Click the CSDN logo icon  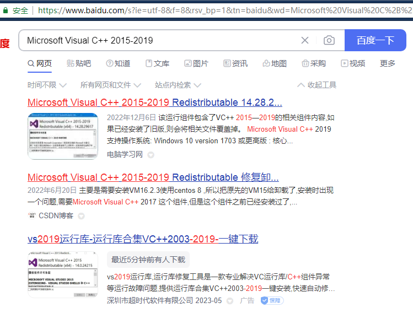pos(32,215)
